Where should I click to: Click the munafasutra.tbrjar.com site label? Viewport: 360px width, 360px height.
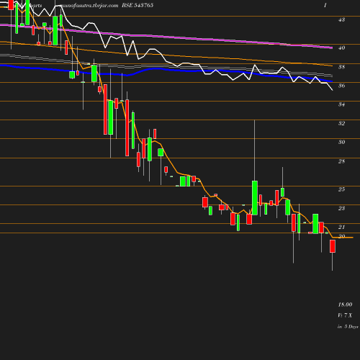point(89,5)
